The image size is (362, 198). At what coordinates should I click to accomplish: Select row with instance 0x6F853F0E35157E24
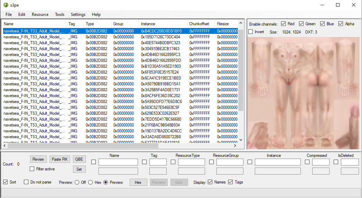(120, 72)
